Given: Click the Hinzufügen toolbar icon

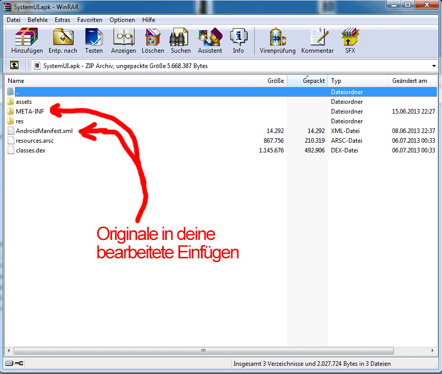Looking at the screenshot, I should [27, 37].
